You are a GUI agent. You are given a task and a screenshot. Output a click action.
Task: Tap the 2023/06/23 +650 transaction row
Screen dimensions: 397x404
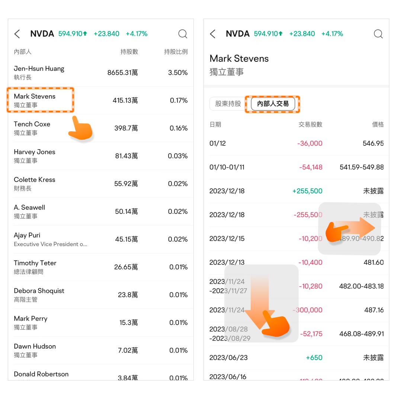point(296,357)
